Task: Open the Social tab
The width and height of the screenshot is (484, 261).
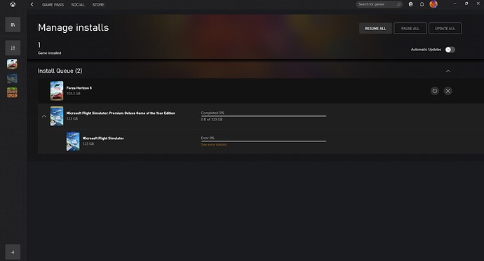Action: pos(78,5)
